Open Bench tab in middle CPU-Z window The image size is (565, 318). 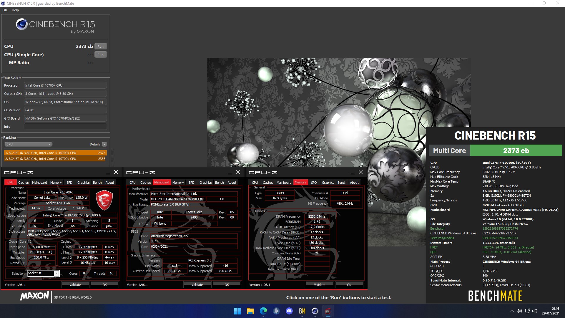(220, 183)
